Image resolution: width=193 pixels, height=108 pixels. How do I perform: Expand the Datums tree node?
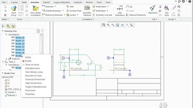[x=6, y=59]
